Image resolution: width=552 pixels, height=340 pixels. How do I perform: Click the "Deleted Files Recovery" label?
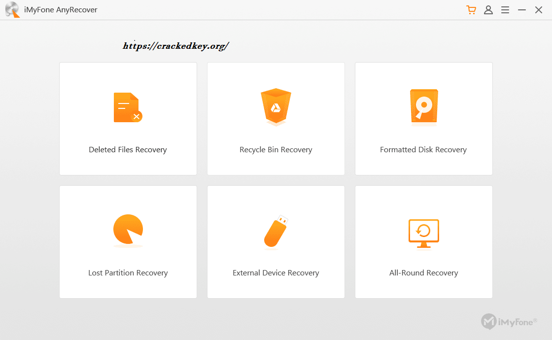(128, 150)
